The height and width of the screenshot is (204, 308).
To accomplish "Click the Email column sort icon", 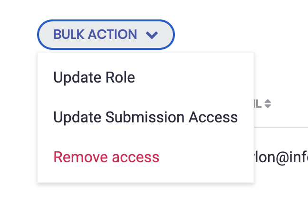I will tap(268, 103).
